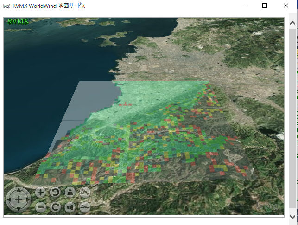Image resolution: width=298 pixels, height=225 pixels.
Task: Increase the view pitch tilt
Action: [x=70, y=192]
